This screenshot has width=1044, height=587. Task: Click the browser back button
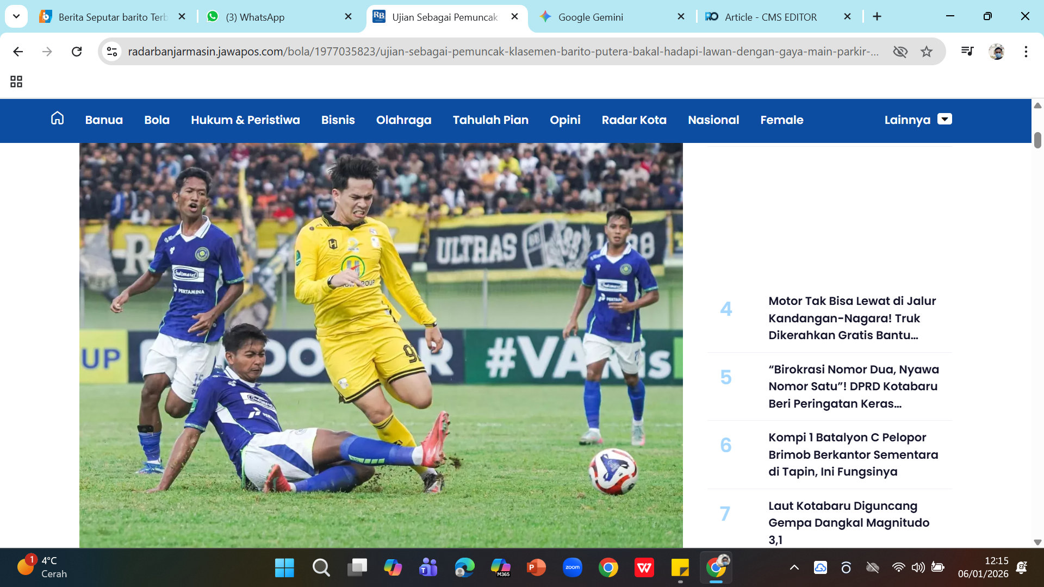tap(18, 52)
